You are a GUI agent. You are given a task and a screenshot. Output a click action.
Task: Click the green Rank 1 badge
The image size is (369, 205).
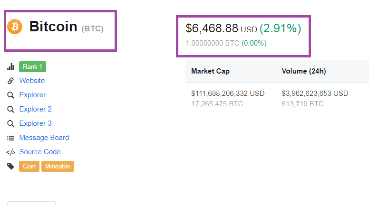tap(32, 66)
